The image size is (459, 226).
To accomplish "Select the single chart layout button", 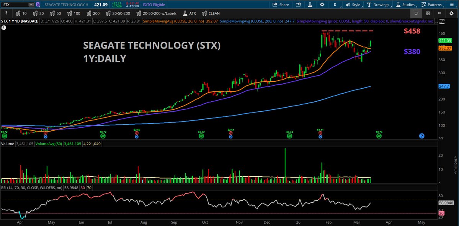I will point(416,13).
